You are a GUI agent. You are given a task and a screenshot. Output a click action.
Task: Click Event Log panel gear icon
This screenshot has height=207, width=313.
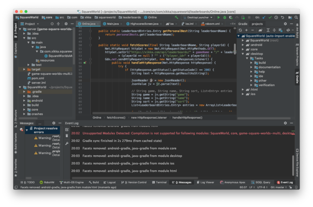[x=285, y=123]
